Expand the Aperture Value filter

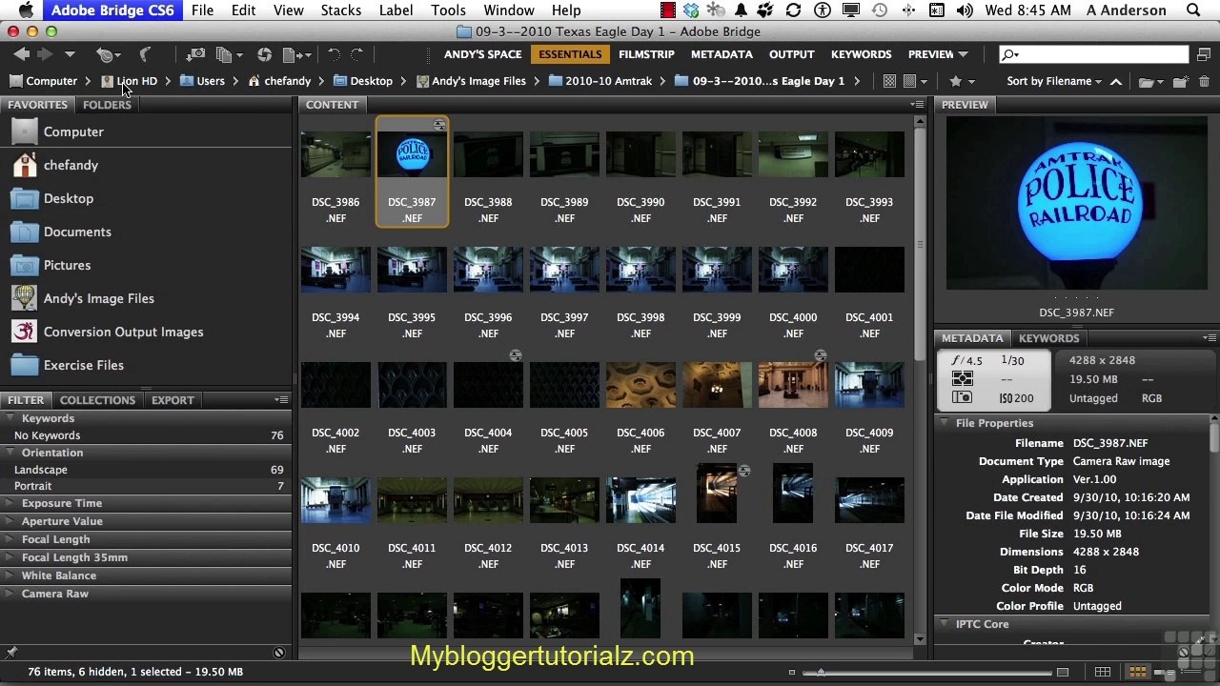(x=10, y=521)
